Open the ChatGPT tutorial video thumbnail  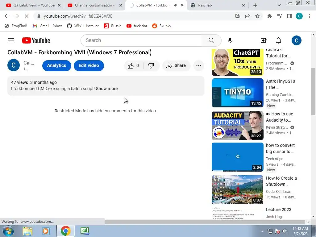(237, 62)
